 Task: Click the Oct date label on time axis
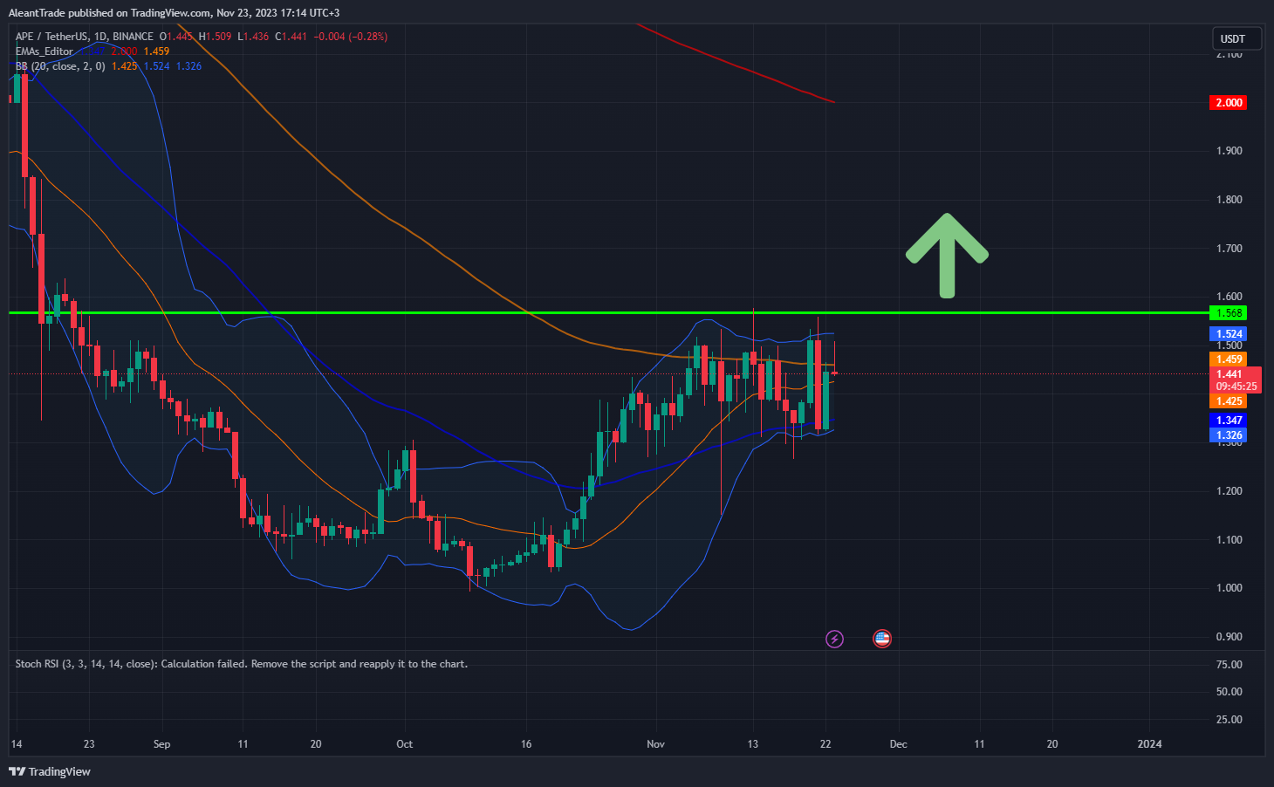pyautogui.click(x=404, y=744)
